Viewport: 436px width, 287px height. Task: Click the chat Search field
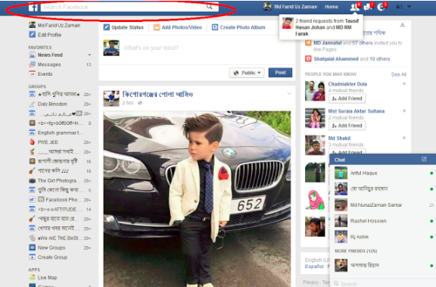click(383, 283)
